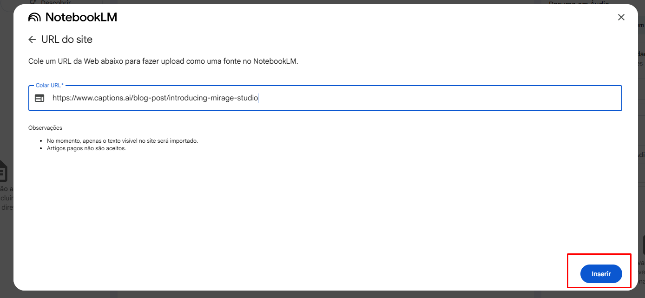Click note about 'apenas o texto visível'
The width and height of the screenshot is (645, 298).
point(122,140)
